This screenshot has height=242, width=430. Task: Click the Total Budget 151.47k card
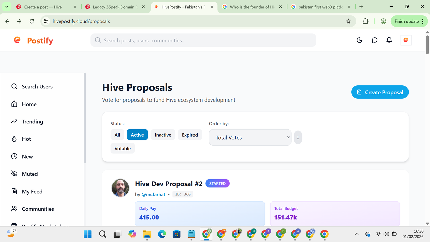click(x=335, y=214)
